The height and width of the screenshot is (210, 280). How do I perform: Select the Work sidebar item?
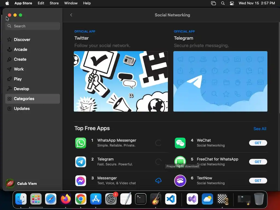coord(33,69)
